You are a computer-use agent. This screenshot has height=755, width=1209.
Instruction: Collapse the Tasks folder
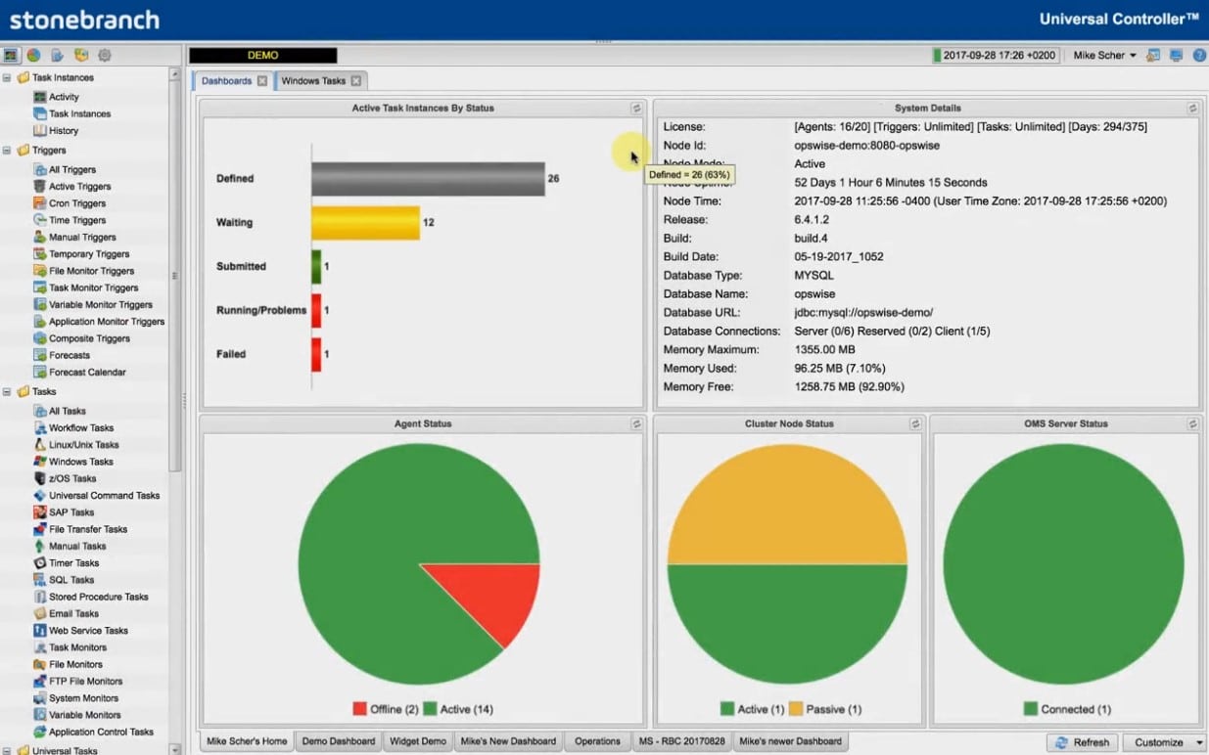coord(8,391)
